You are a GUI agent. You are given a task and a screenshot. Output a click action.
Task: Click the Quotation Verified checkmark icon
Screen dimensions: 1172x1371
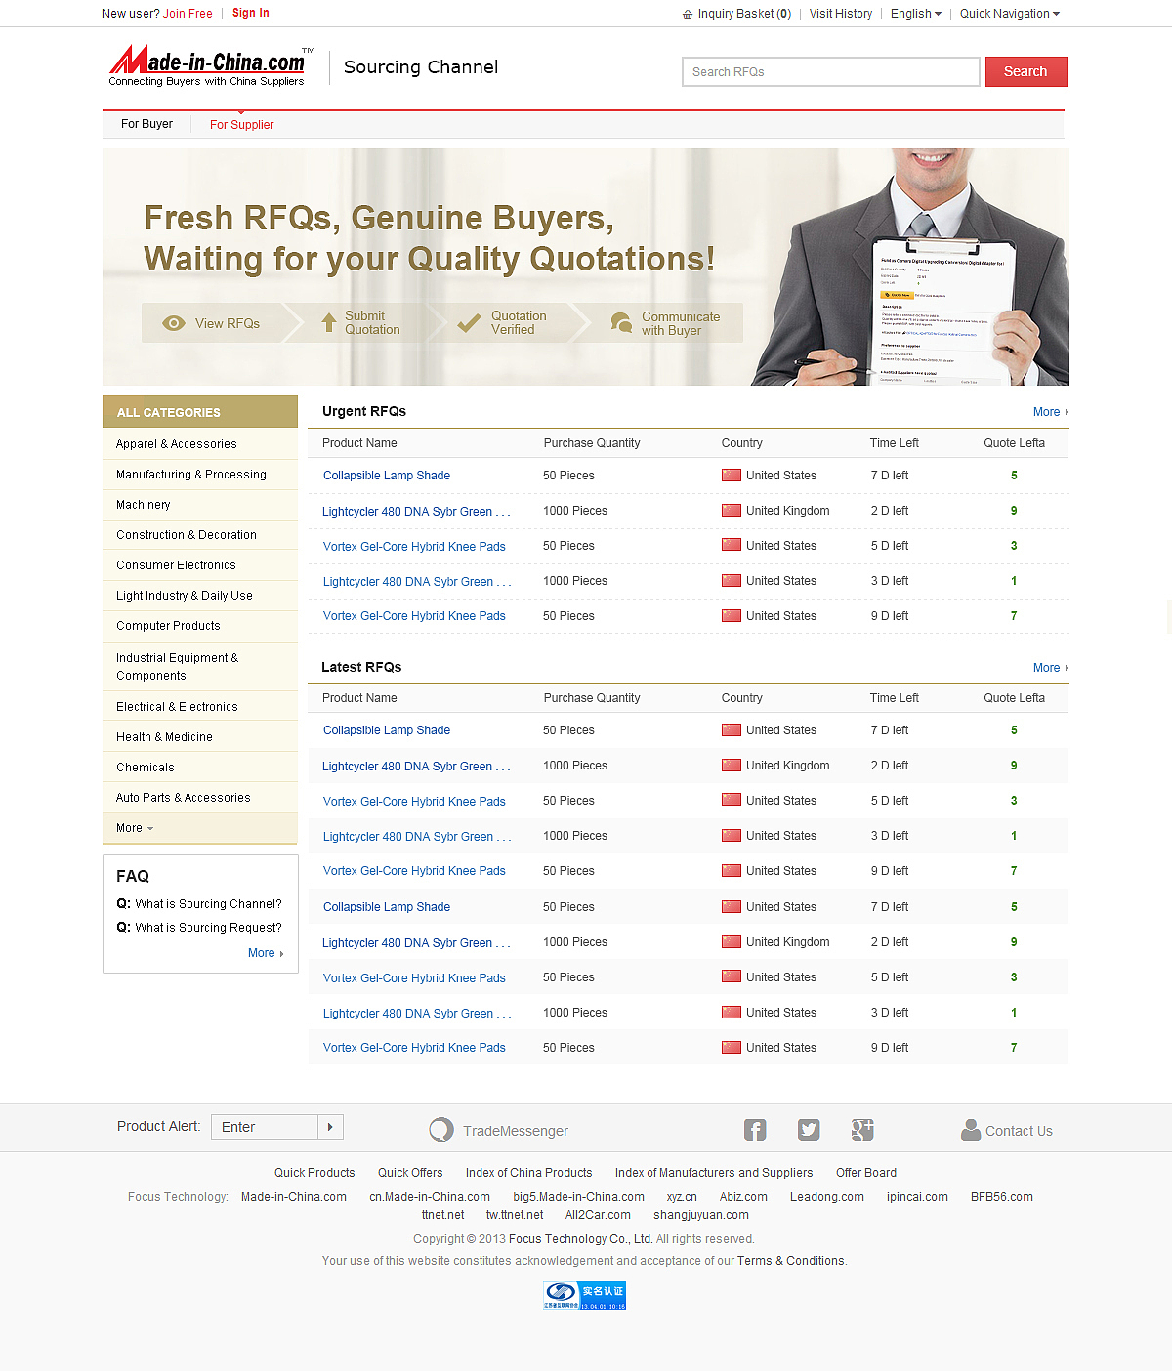(x=470, y=323)
